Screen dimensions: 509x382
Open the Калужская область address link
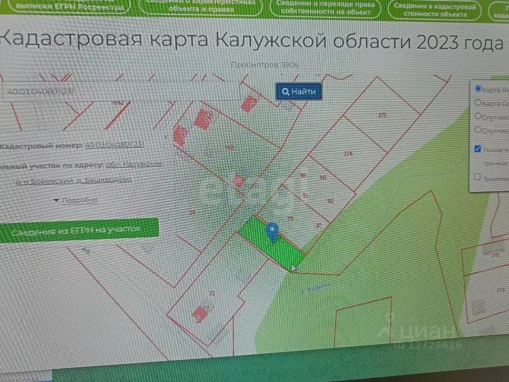point(134,164)
